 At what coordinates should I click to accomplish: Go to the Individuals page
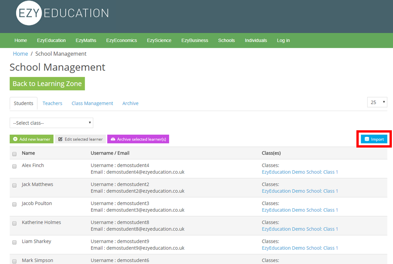(x=256, y=40)
